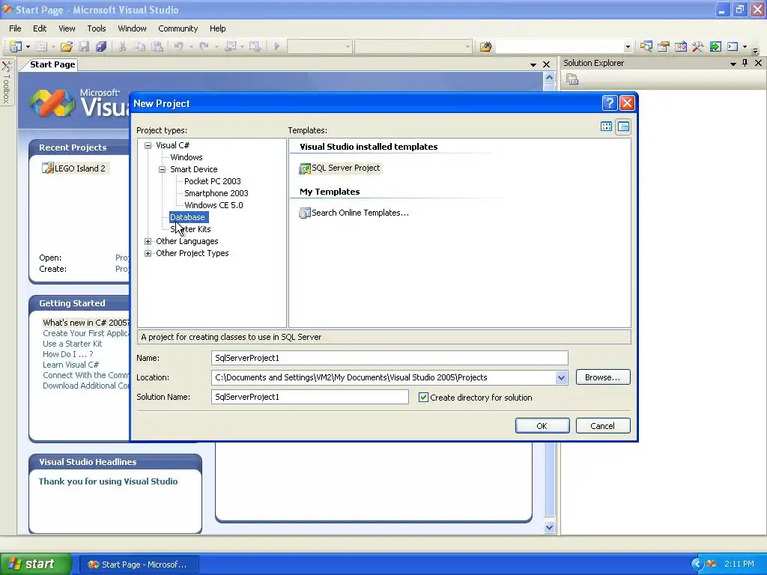
Task: Open the Object Browser toolbar icon
Action: (x=680, y=46)
